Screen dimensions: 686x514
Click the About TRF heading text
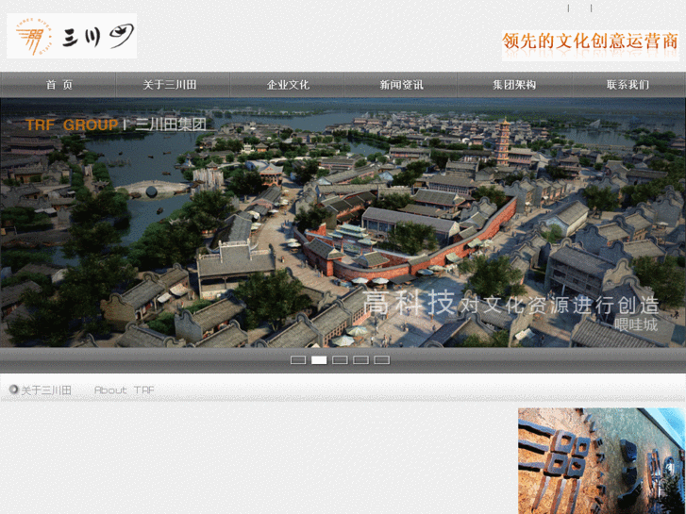point(125,390)
